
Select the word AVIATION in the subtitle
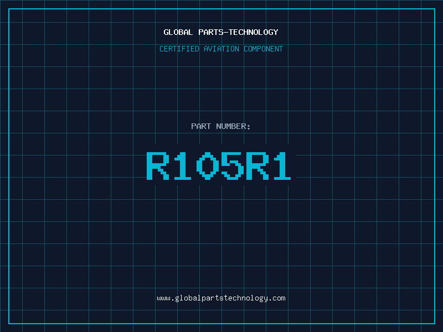[221, 49]
